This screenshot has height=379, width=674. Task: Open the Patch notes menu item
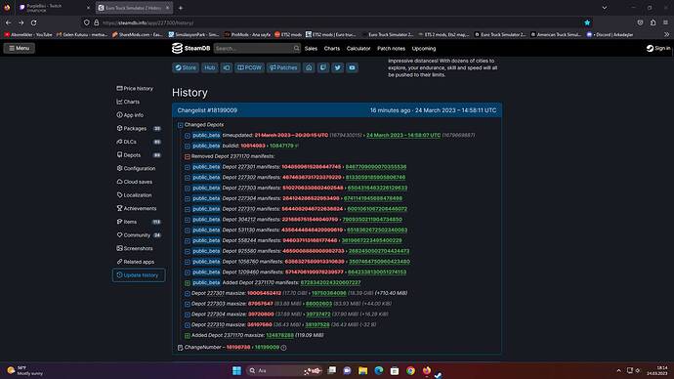point(391,49)
